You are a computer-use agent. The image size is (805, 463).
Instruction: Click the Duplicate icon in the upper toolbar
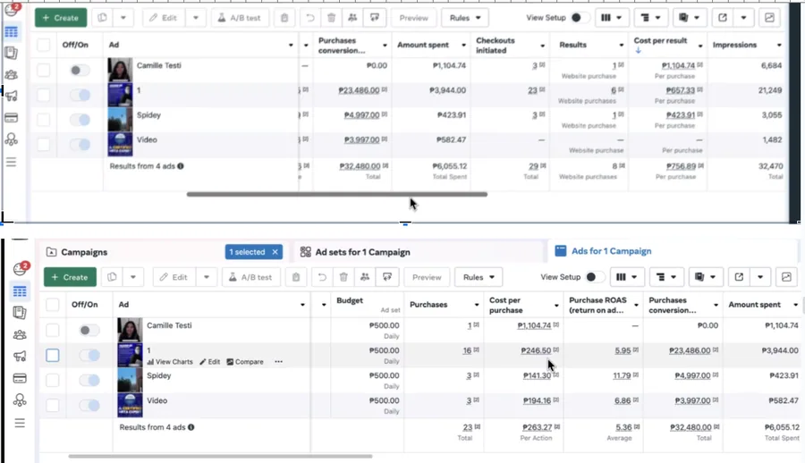click(102, 18)
